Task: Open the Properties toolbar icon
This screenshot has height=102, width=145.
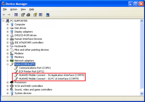Action: tap(23, 15)
